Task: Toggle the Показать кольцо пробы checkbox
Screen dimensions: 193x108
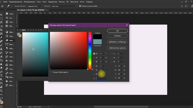Action: click(x=80, y=6)
